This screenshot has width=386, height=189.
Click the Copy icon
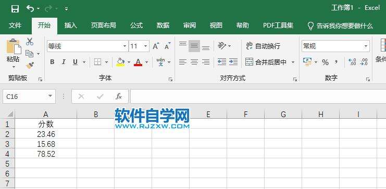(30, 54)
